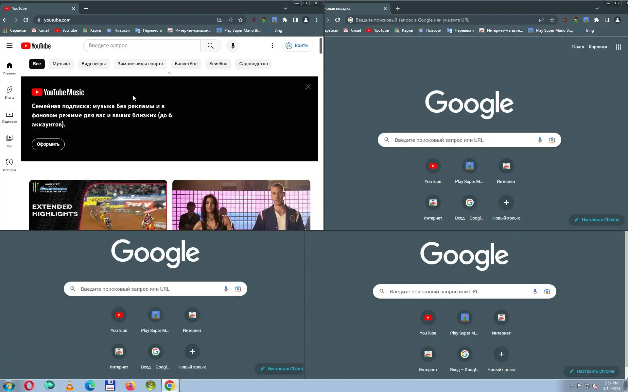
Task: Expand chevron below YouTube category chips
Action: pyautogui.click(x=169, y=73)
